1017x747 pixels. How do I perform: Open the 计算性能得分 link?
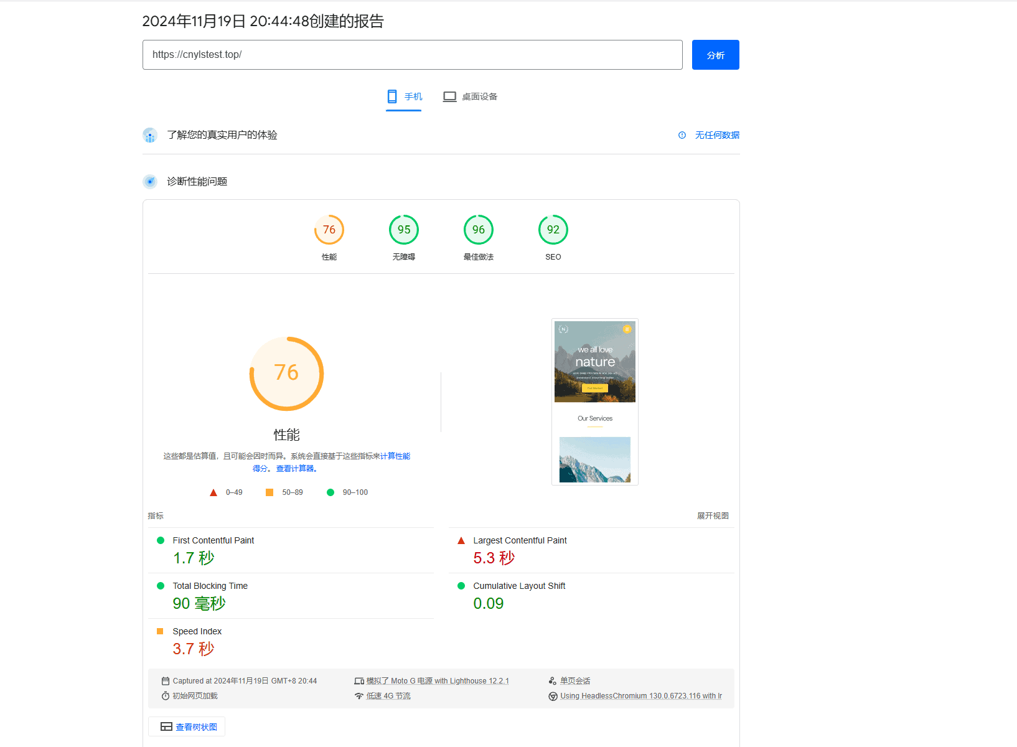[395, 456]
